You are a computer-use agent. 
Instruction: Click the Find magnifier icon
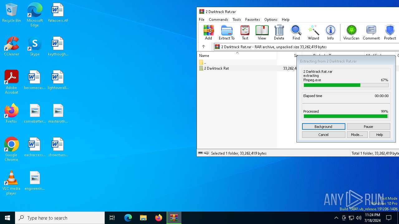(296, 32)
